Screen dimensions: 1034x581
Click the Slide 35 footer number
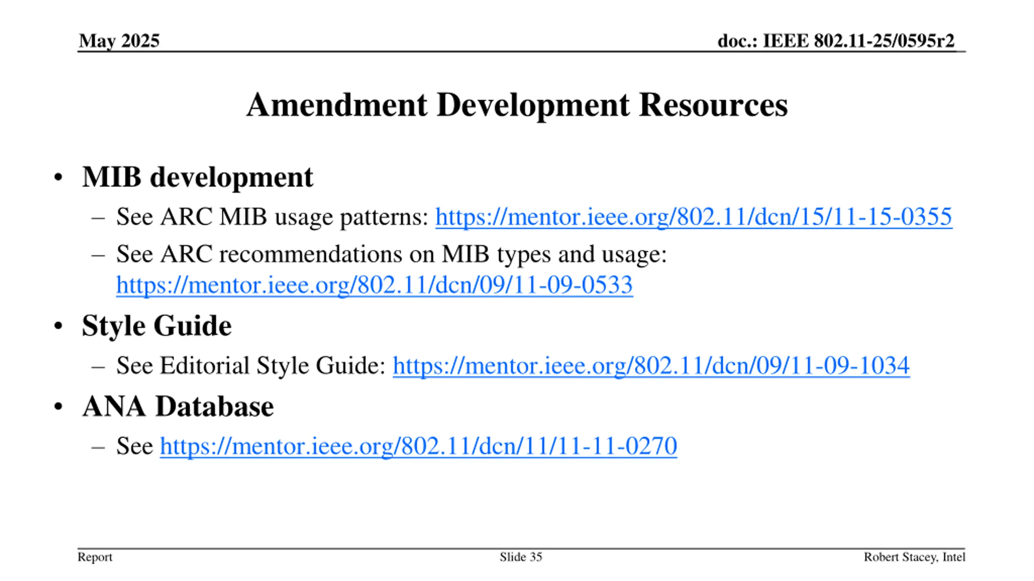tap(520, 557)
